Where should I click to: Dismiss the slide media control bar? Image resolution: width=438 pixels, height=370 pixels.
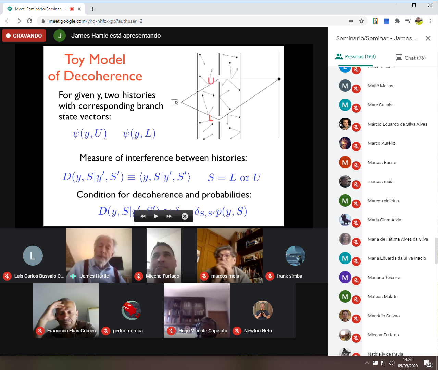185,216
